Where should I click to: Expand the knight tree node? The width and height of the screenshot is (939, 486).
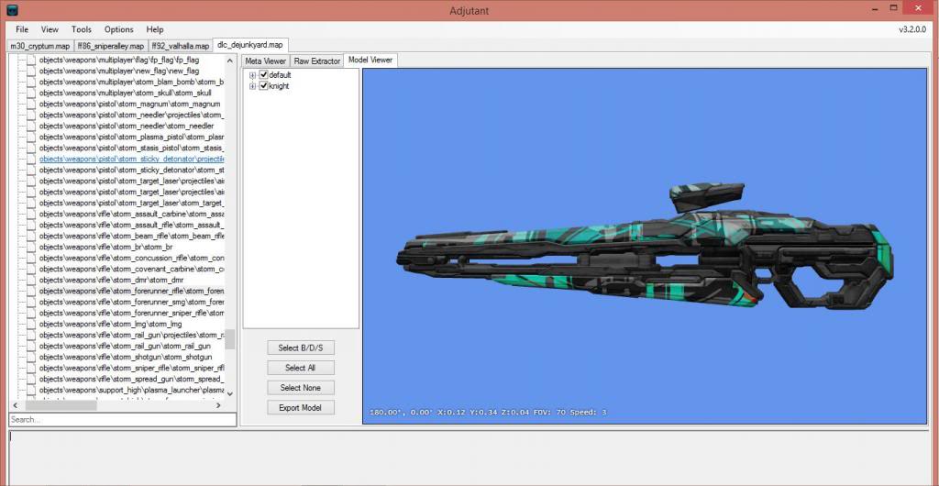(253, 86)
